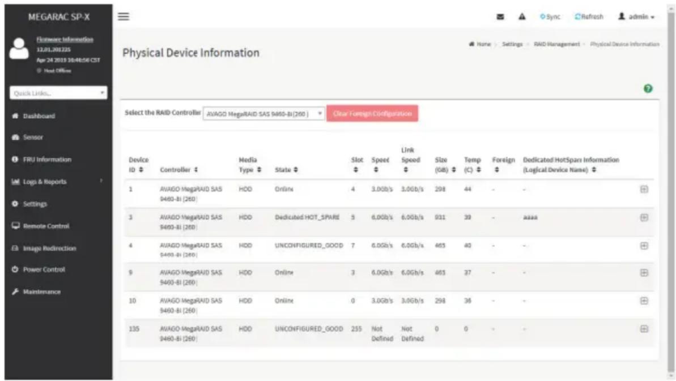Click the Settings gear icon
Viewport: 676px width, 381px height.
click(x=15, y=204)
